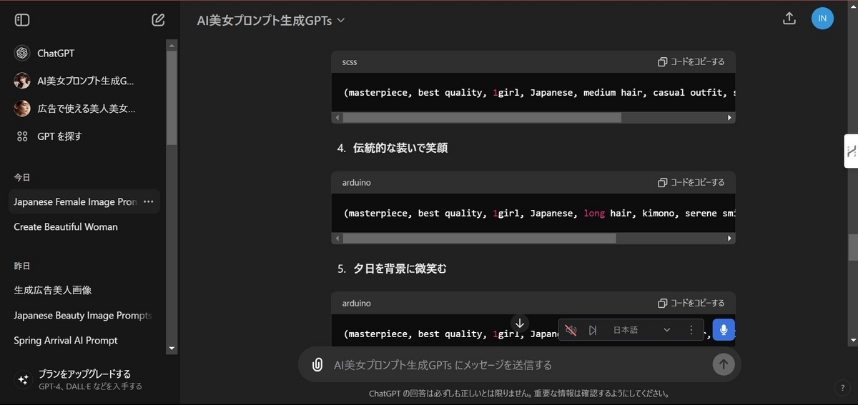Image resolution: width=858 pixels, height=405 pixels.
Task: Click the share upload icon in header
Action: pos(789,19)
